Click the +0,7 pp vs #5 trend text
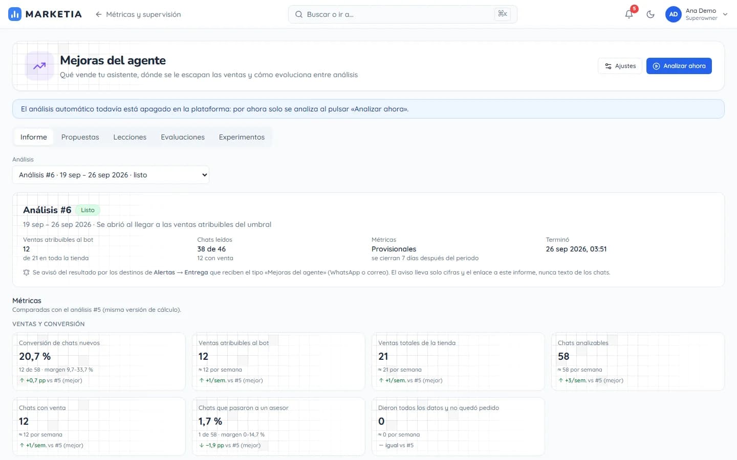Viewport: 737px width, 460px height. click(51, 380)
